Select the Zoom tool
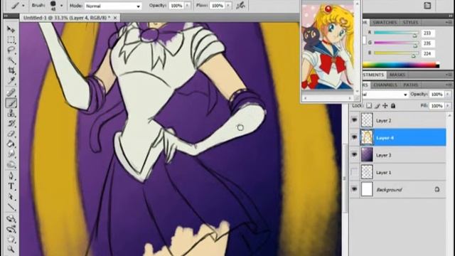455x256 pixels. tap(11, 250)
